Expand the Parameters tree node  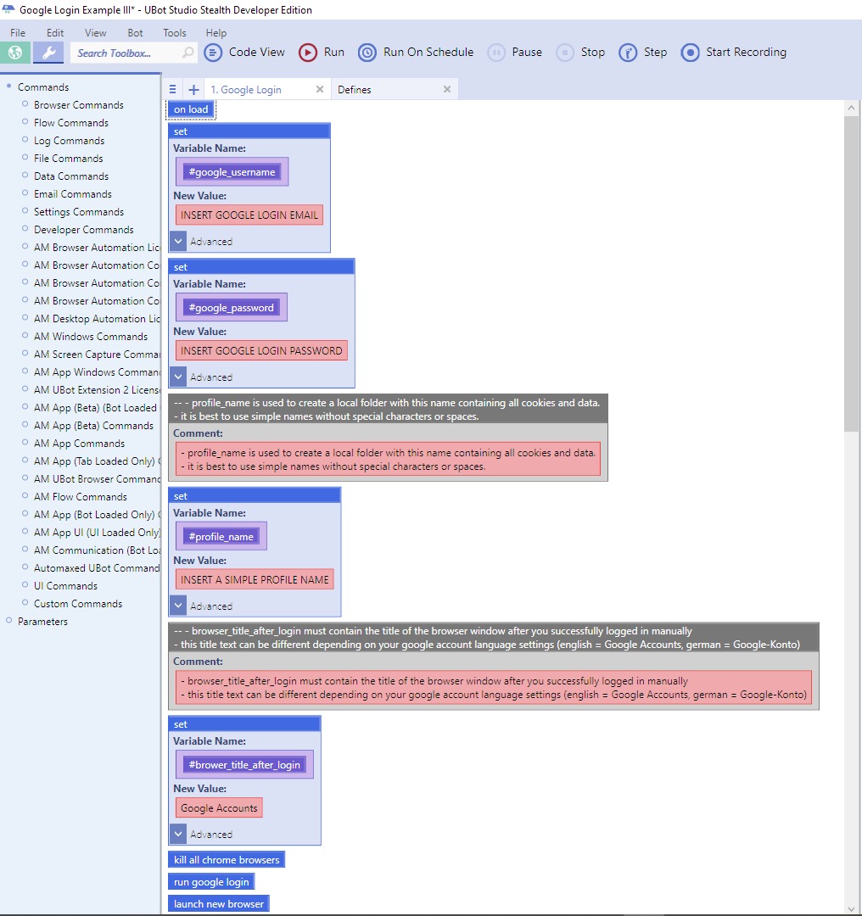(x=8, y=620)
